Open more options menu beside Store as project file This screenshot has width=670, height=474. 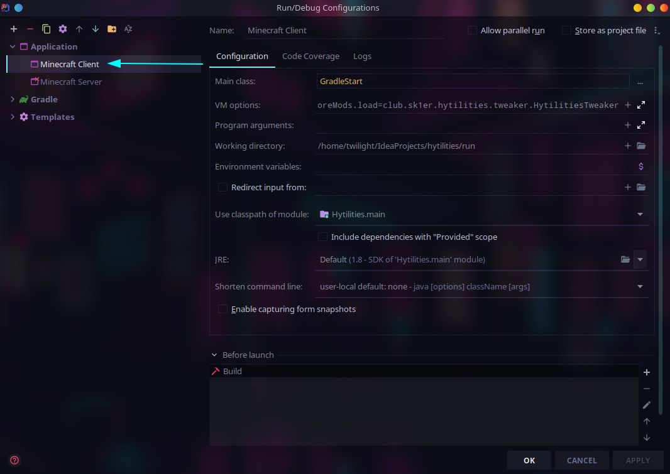(657, 31)
